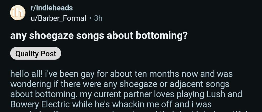Open the post titled shoegaze songs about bottoming
Image resolution: width=262 pixels, height=112 pixels.
[99, 36]
